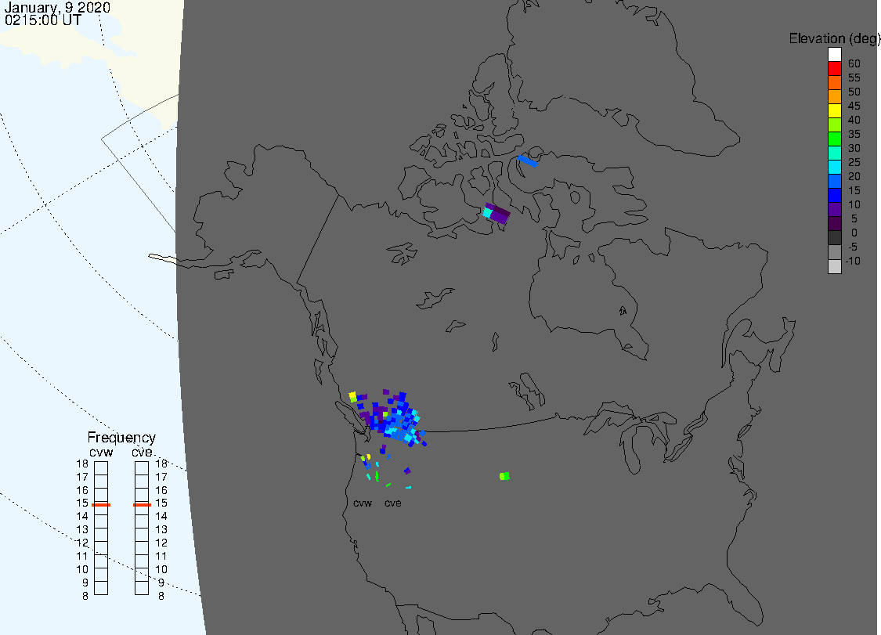Click the "0" label on elevation legend
The image size is (881, 635).
click(x=854, y=233)
